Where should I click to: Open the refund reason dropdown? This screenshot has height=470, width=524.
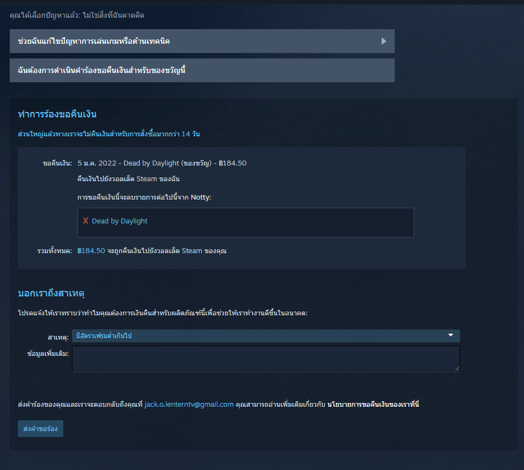tap(266, 336)
